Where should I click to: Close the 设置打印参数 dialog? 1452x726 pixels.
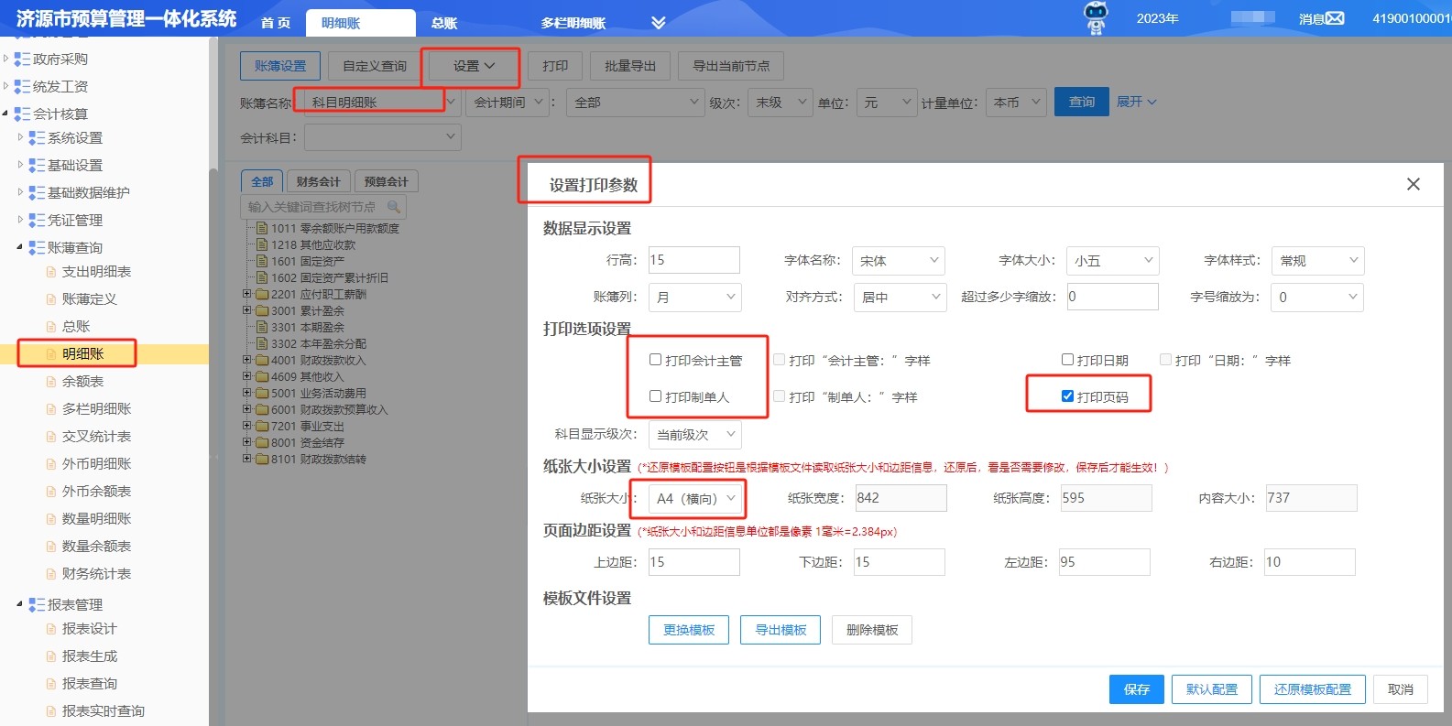(1414, 184)
